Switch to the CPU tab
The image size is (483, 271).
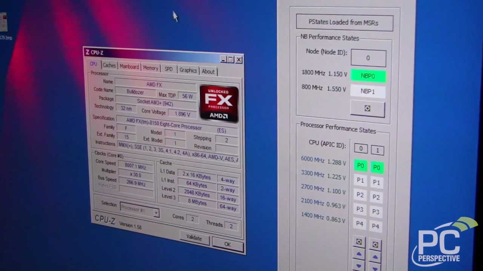94,64
